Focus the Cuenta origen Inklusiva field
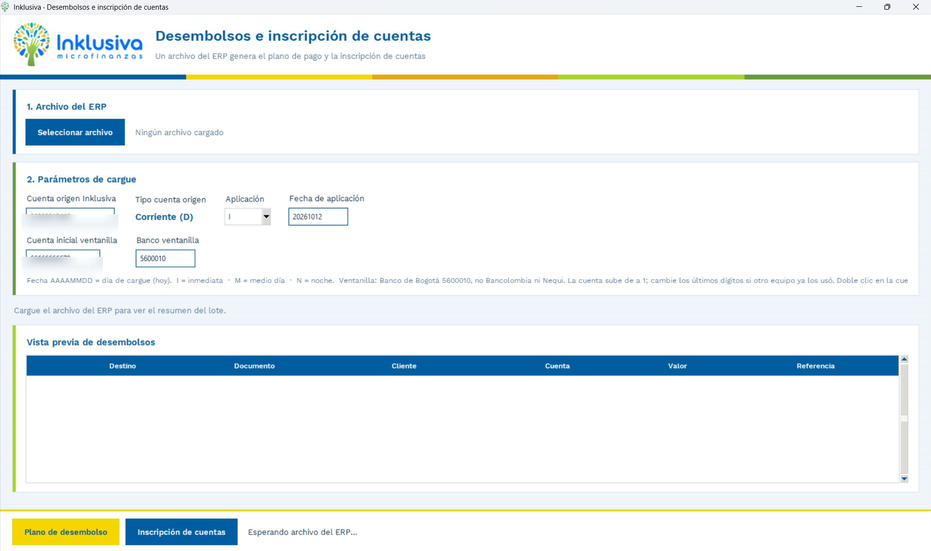 70,217
